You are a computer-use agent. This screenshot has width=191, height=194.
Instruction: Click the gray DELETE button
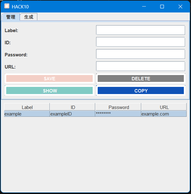(141, 79)
